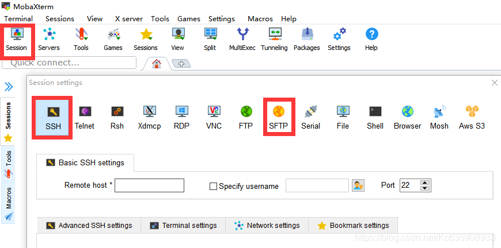Open the Advanced SSH settings tab
The height and width of the screenshot is (248, 501).
[89, 226]
